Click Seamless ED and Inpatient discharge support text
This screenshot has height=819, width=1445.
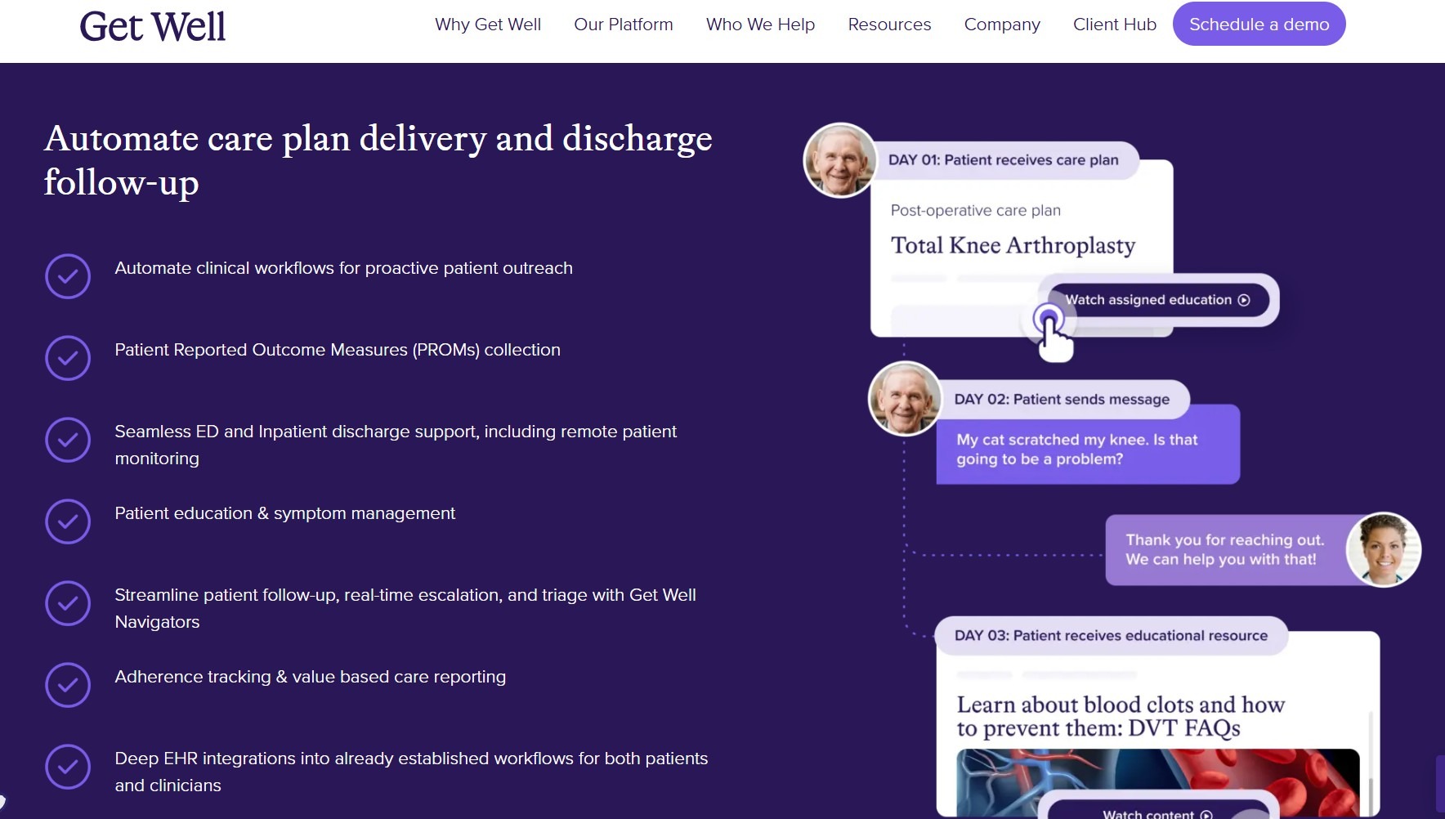tap(396, 445)
